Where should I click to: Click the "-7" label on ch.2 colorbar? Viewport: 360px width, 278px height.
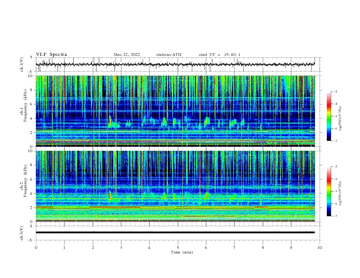click(335, 216)
